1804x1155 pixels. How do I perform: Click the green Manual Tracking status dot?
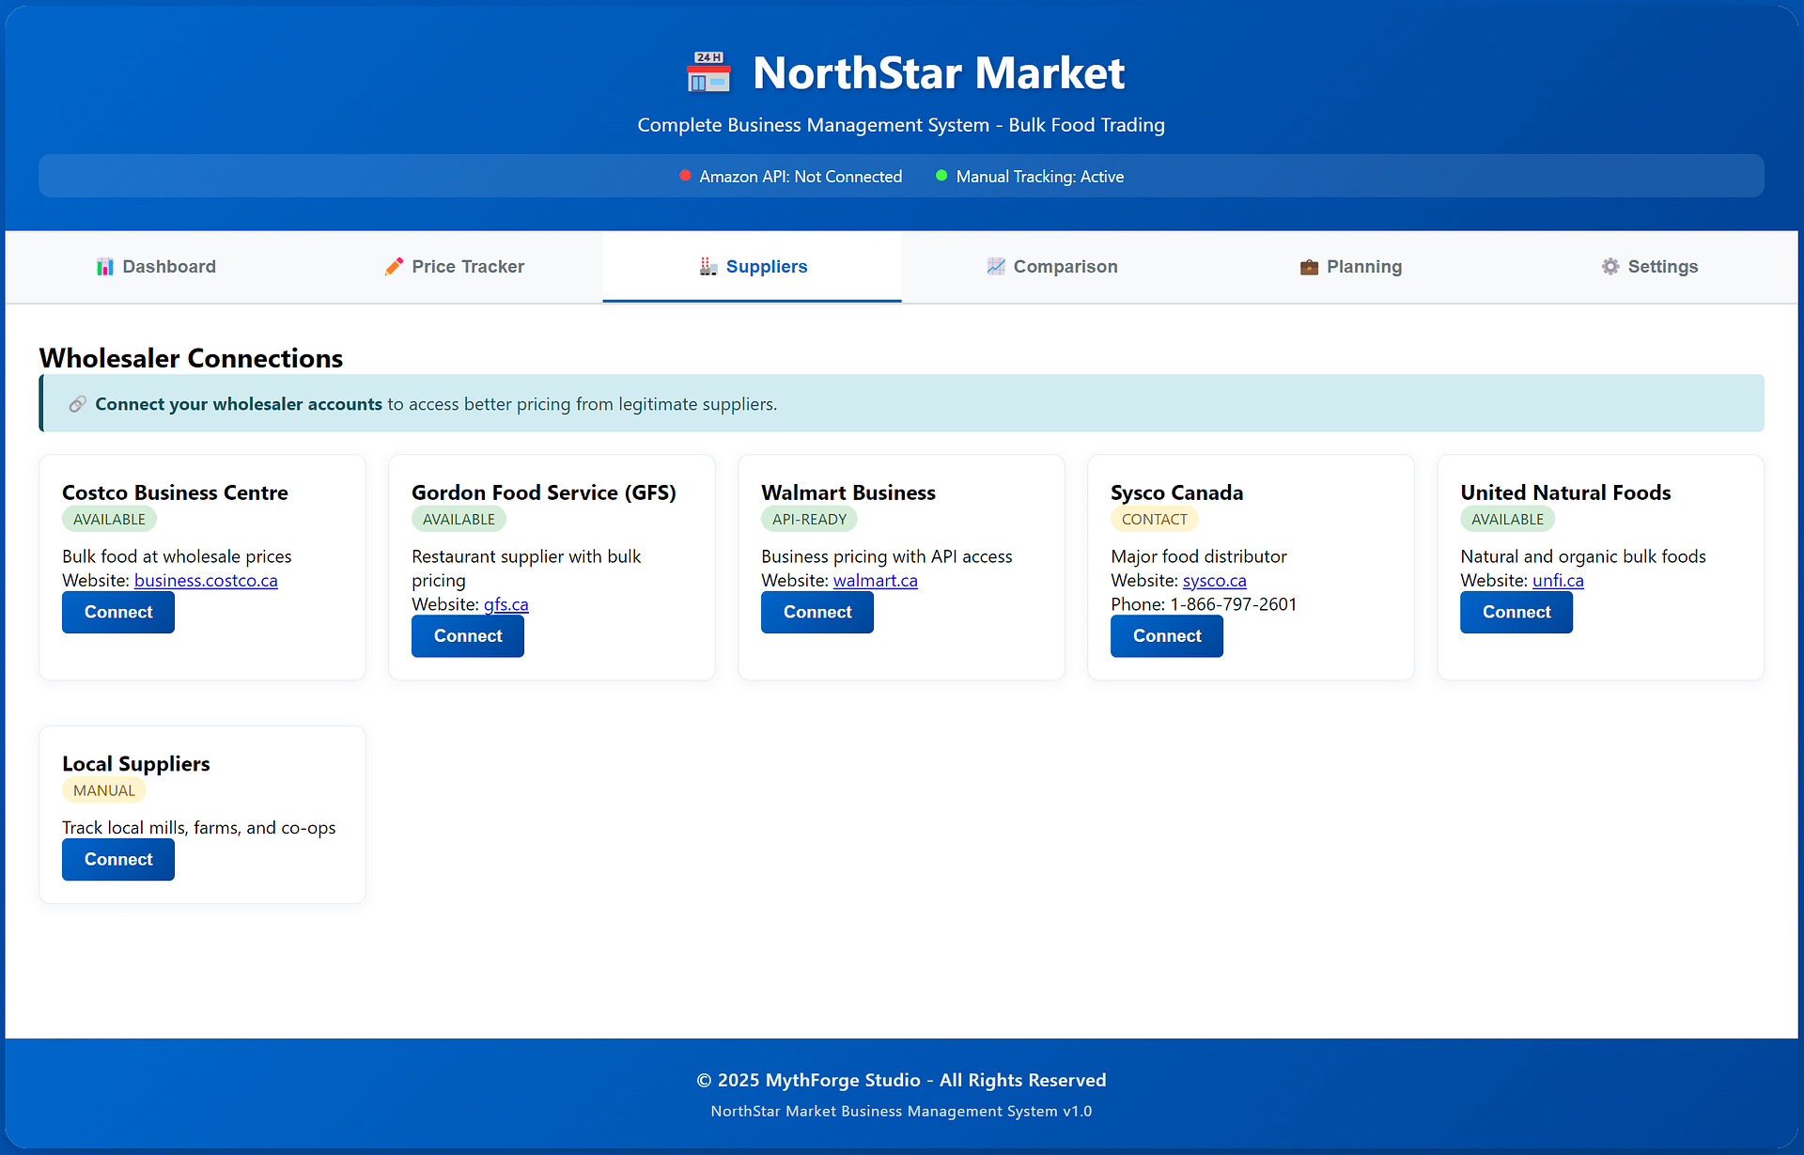click(941, 176)
